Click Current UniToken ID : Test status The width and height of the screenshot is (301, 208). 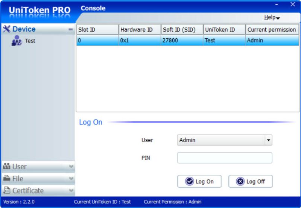[x=102, y=202]
